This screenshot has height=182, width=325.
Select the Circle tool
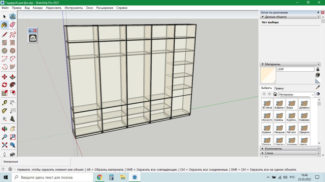4,51
